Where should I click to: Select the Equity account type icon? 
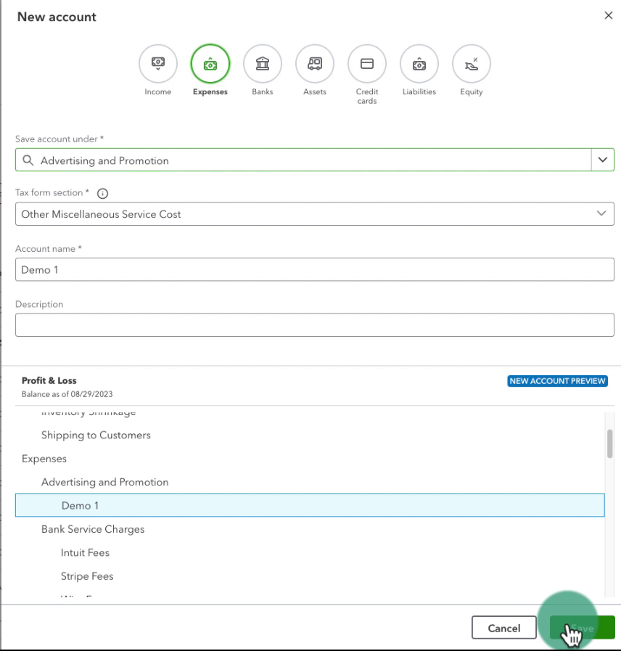(x=472, y=64)
